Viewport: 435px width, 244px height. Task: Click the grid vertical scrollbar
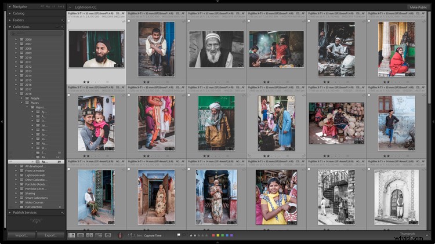tap(429, 58)
